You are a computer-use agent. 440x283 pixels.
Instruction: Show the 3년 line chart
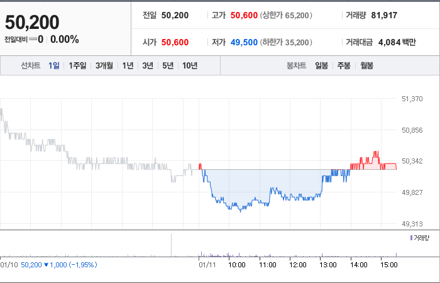coord(148,65)
